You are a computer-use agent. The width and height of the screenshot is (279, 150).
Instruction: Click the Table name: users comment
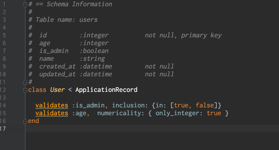[x=67, y=20]
